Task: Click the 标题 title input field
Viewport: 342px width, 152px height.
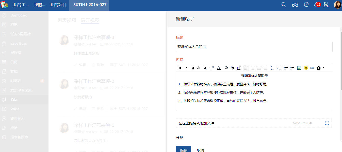Action: 254,47
